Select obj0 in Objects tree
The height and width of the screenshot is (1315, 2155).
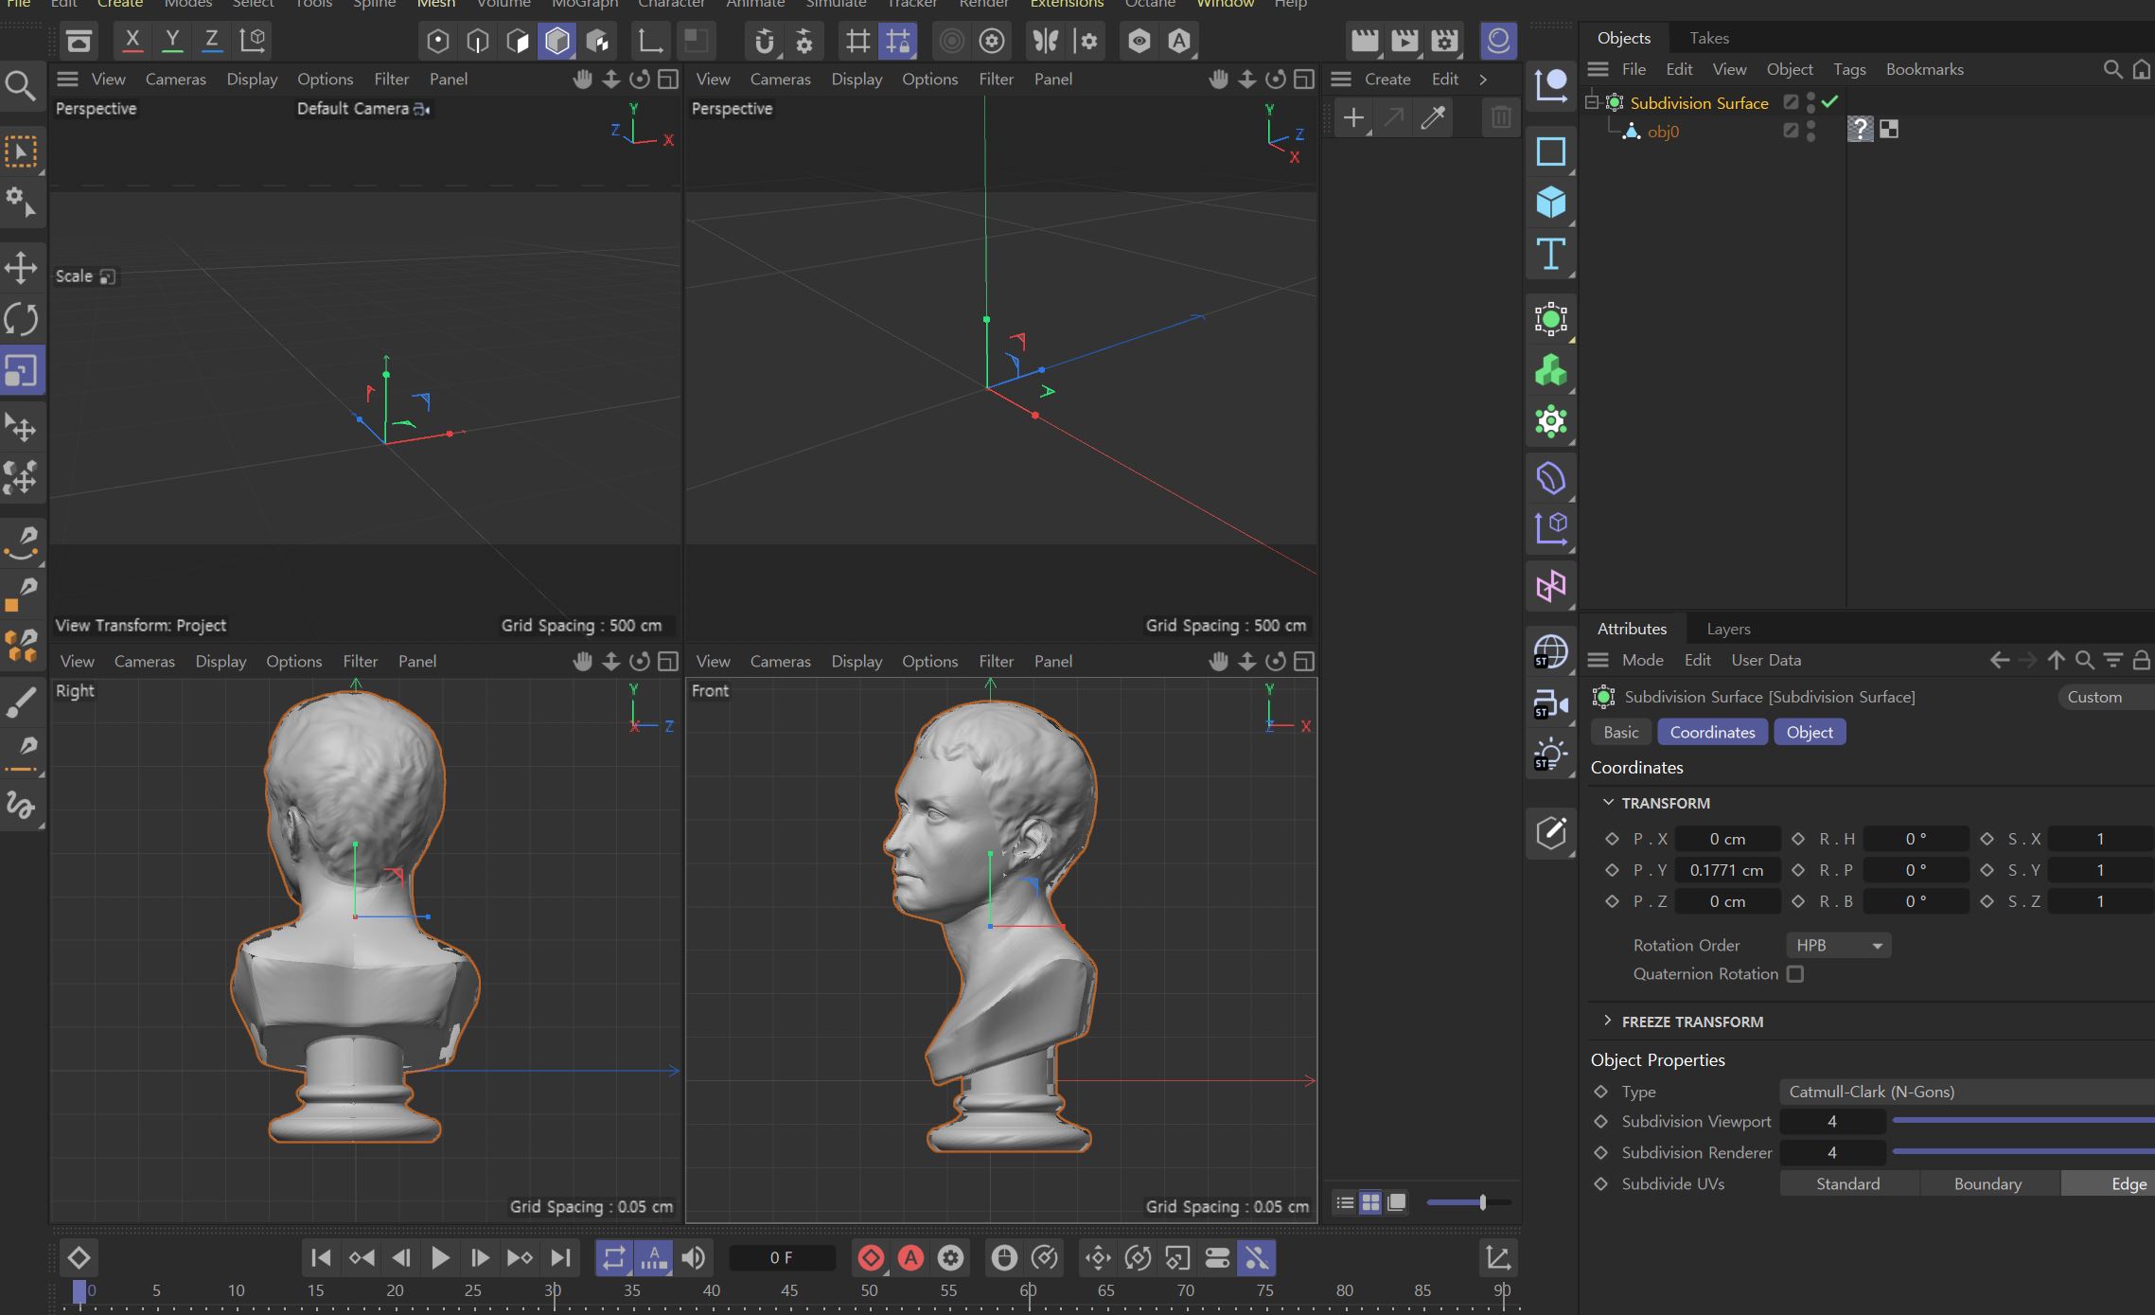1663,132
